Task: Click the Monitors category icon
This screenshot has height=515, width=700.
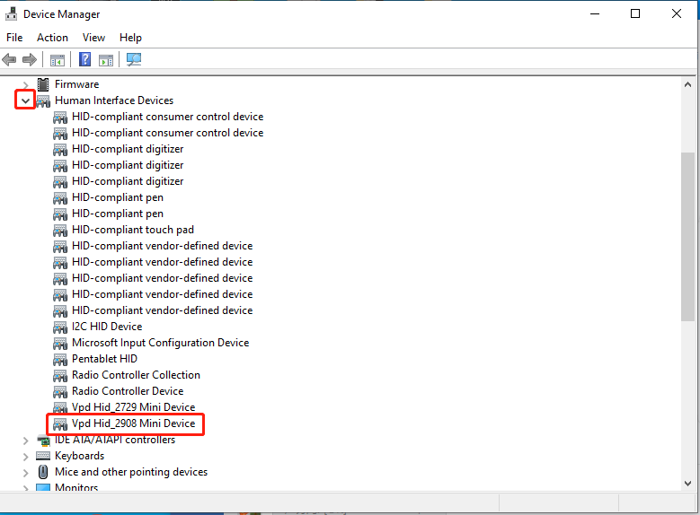Action: 43,487
